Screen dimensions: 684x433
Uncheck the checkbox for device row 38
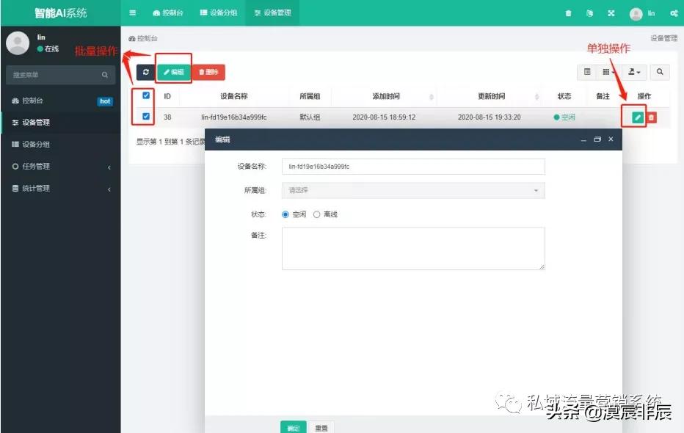click(x=145, y=116)
